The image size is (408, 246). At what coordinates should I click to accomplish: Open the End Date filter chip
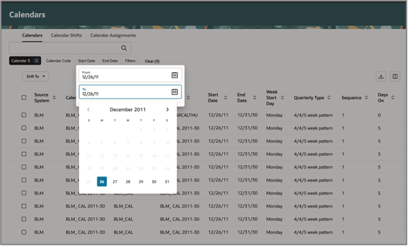pos(110,61)
